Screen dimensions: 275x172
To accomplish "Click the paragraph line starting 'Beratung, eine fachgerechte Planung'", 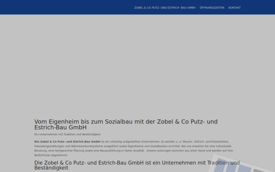I will pyautogui.click(x=134, y=151).
